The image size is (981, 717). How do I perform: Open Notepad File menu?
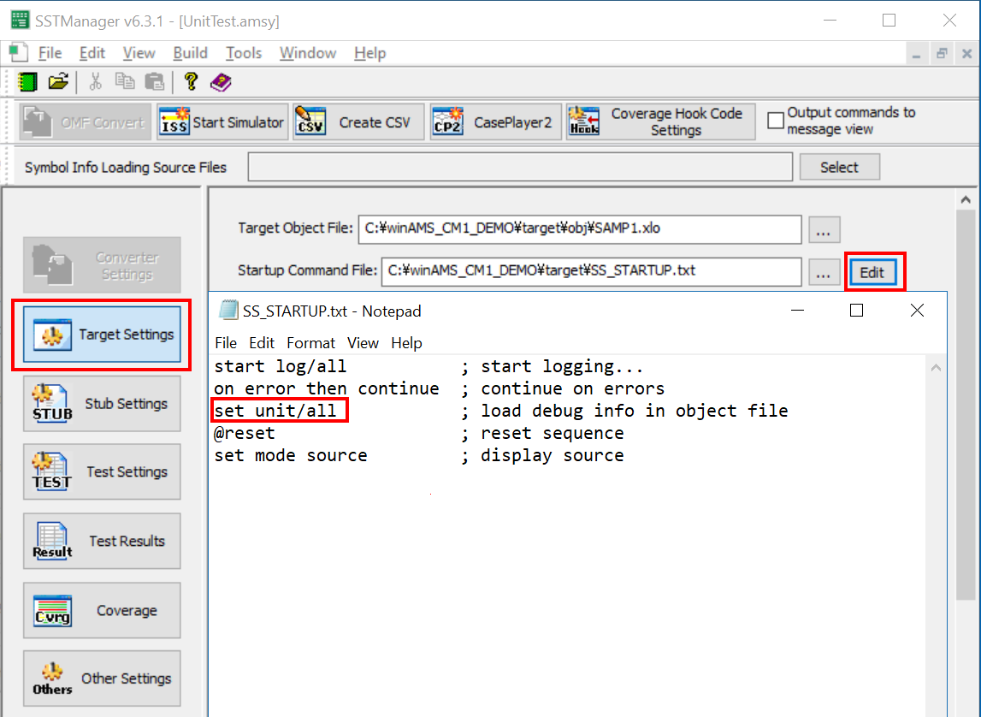(x=226, y=343)
